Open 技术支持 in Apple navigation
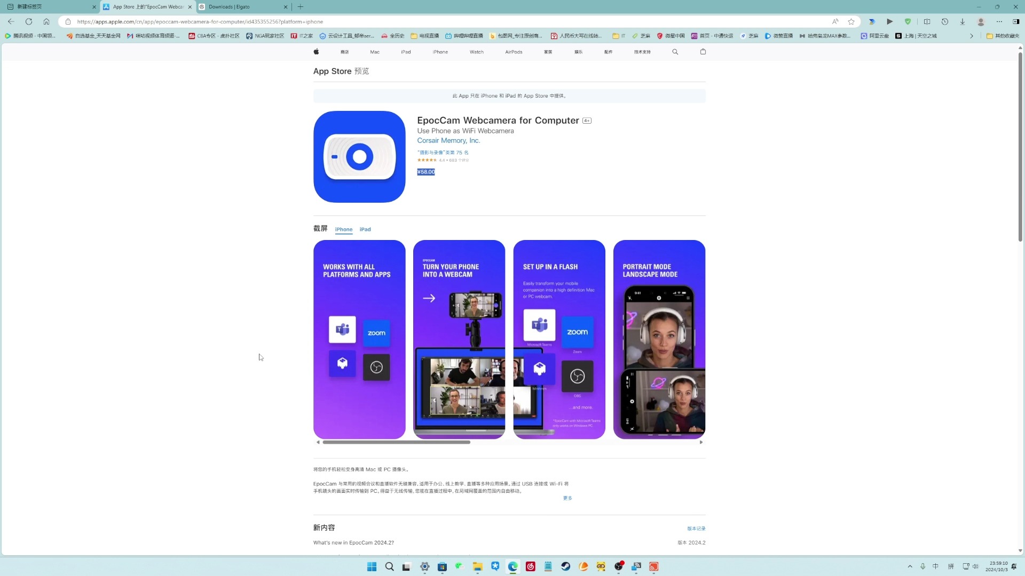 (642, 52)
